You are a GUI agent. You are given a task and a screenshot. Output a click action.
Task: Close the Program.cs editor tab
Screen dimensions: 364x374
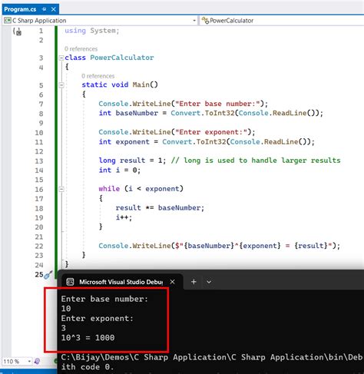[54, 9]
